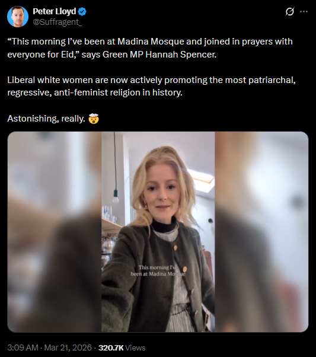Screen dimensions: 316x357
Task: Click the 'anti-feminist religion in history' text
Action: pos(118,93)
